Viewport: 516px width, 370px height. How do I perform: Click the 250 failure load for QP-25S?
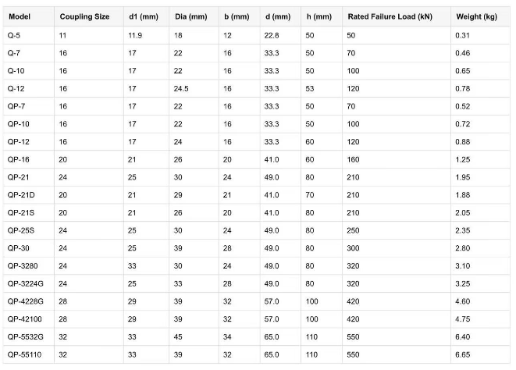(353, 230)
